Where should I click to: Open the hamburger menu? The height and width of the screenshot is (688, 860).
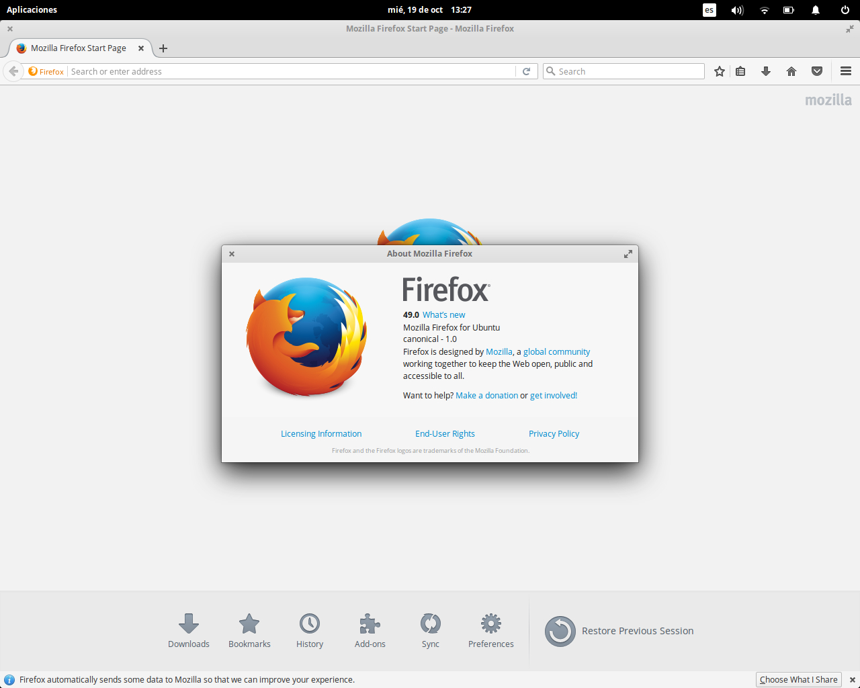tap(846, 71)
